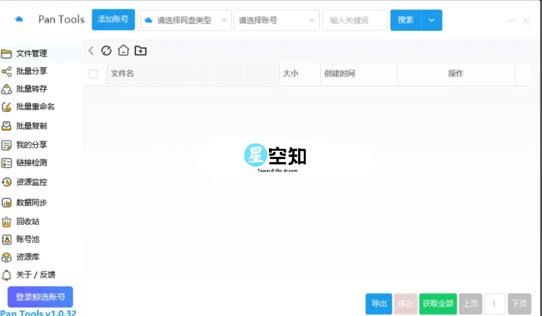This screenshot has width=542, height=316.
Task: Go to the home directory icon
Action: pyautogui.click(x=123, y=50)
